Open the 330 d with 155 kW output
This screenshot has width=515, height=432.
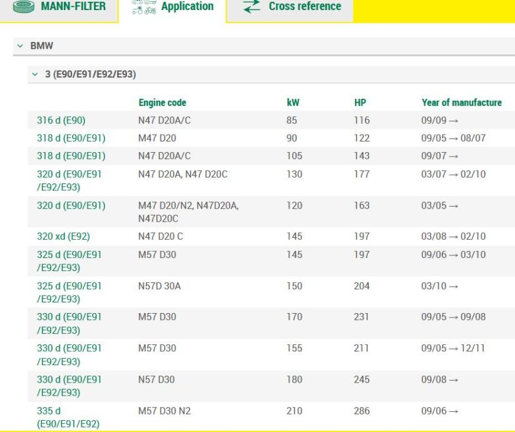70,353
